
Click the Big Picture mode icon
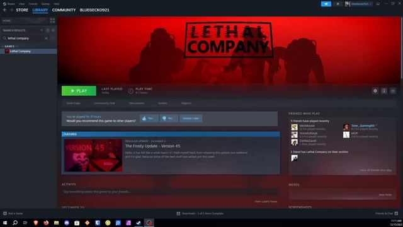tap(378, 4)
